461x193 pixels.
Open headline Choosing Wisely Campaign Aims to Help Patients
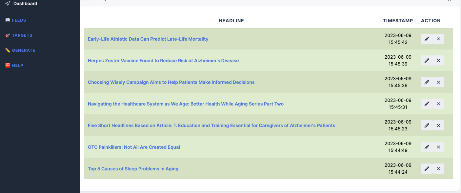click(x=171, y=82)
